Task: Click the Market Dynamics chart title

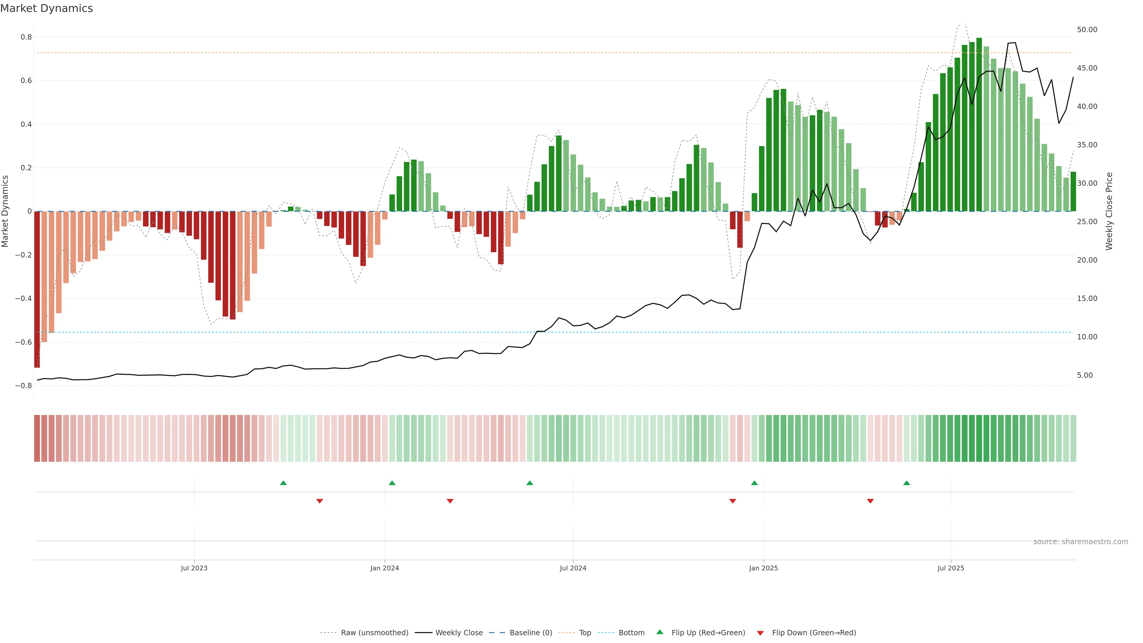Action: coord(47,8)
